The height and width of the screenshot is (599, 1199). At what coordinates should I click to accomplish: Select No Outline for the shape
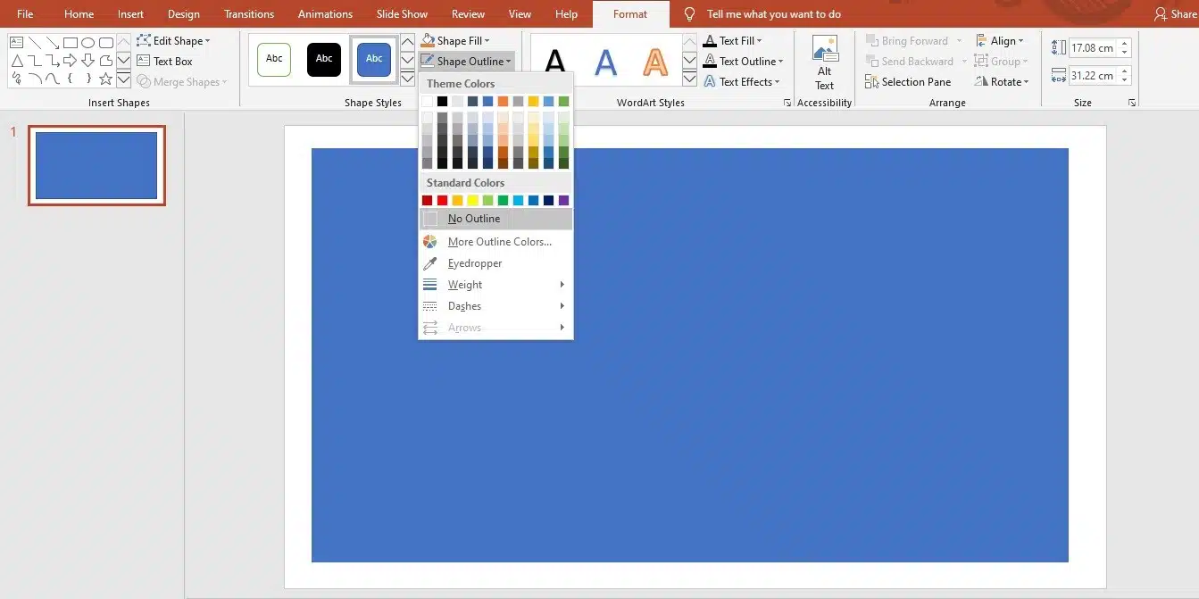point(474,218)
